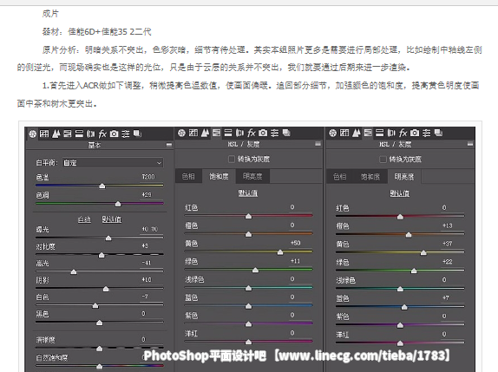Click the 白色 slider handle in 基本 panel
Viewport: 498px width, 372px height.
pyautogui.click(x=95, y=305)
